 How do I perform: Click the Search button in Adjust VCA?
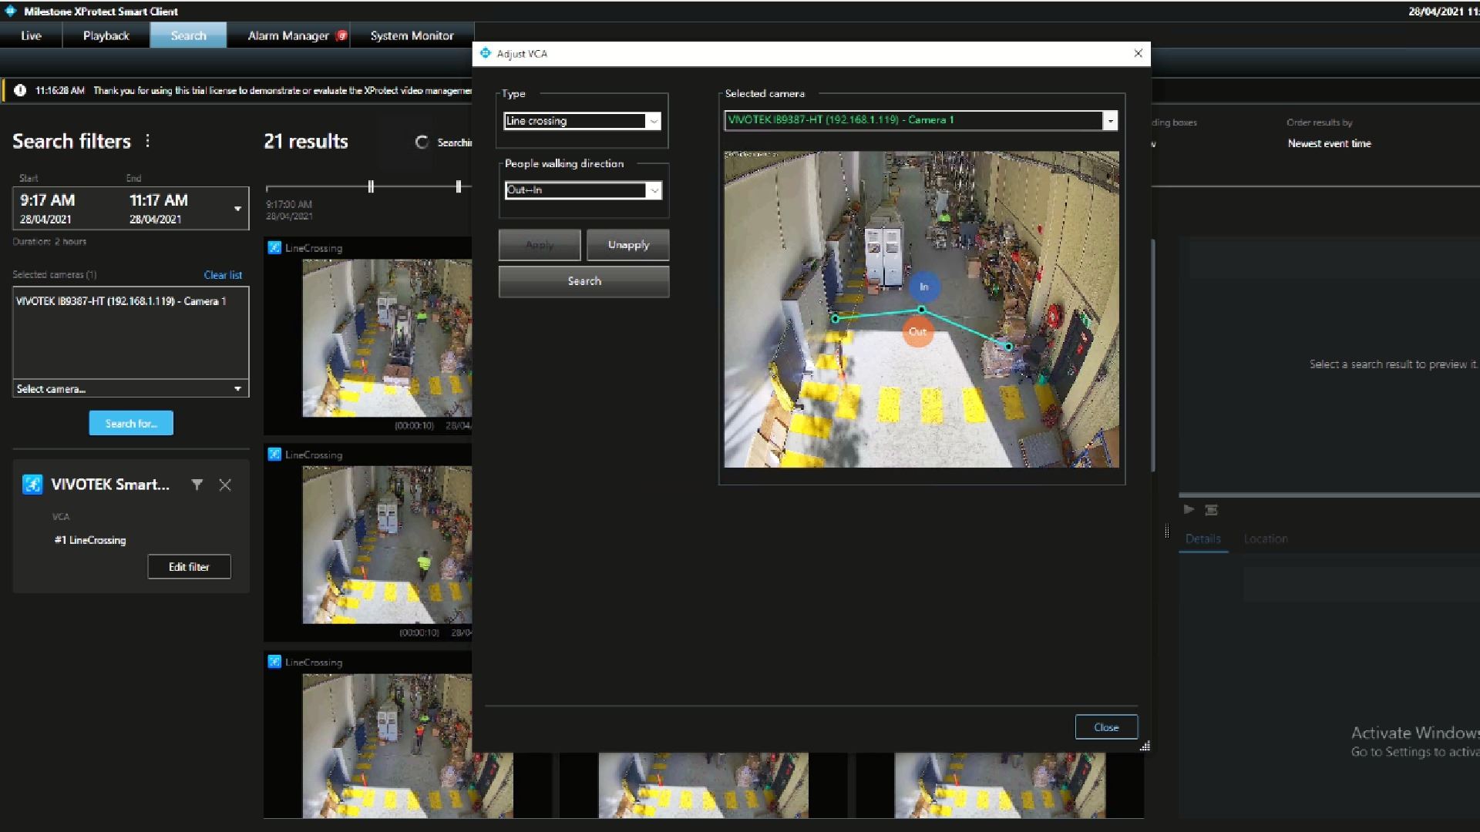584,281
